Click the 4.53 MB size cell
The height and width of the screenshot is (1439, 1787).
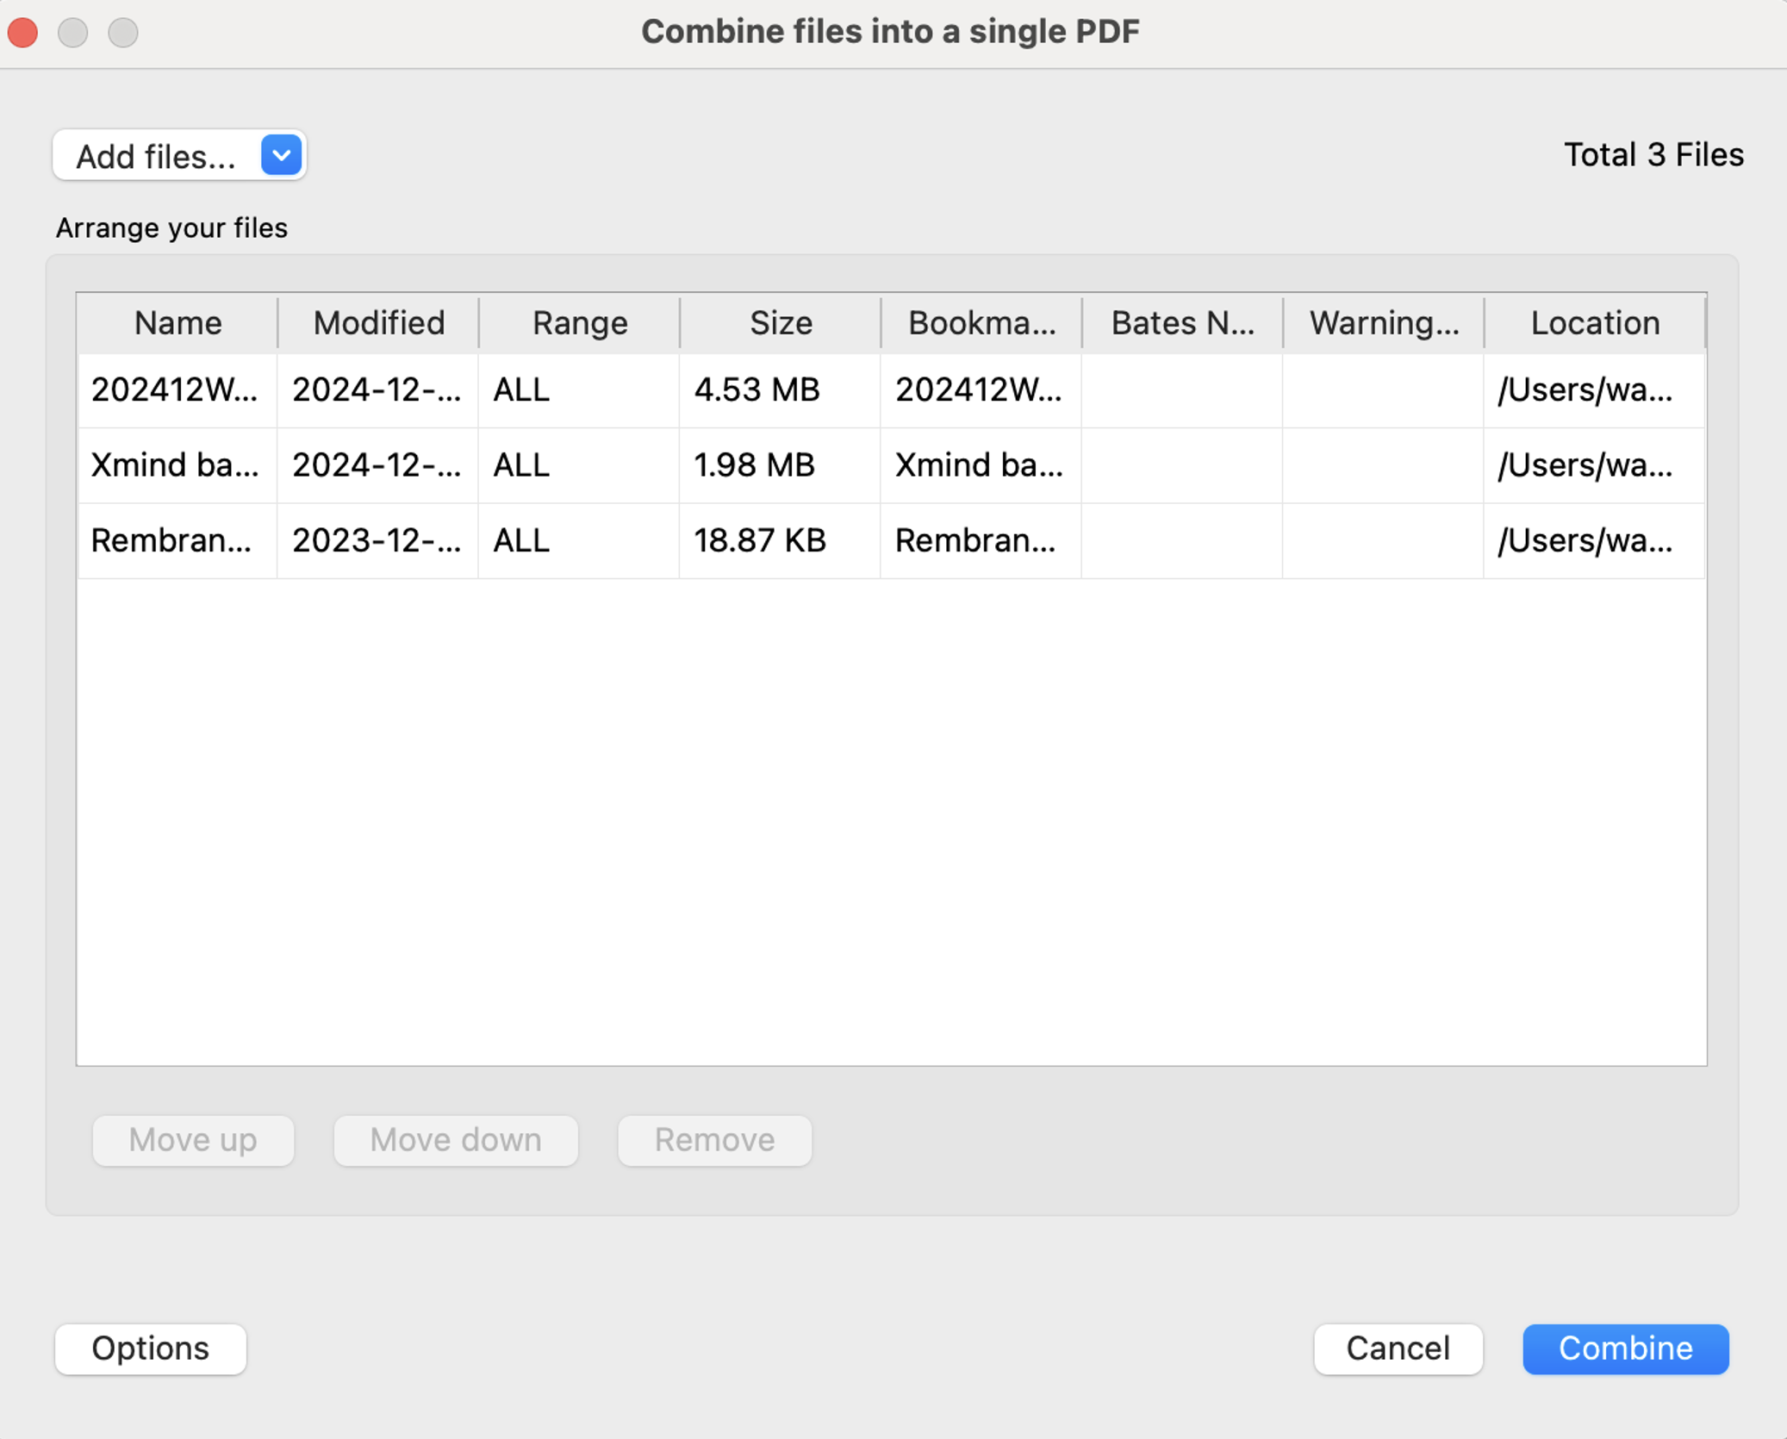click(x=757, y=390)
